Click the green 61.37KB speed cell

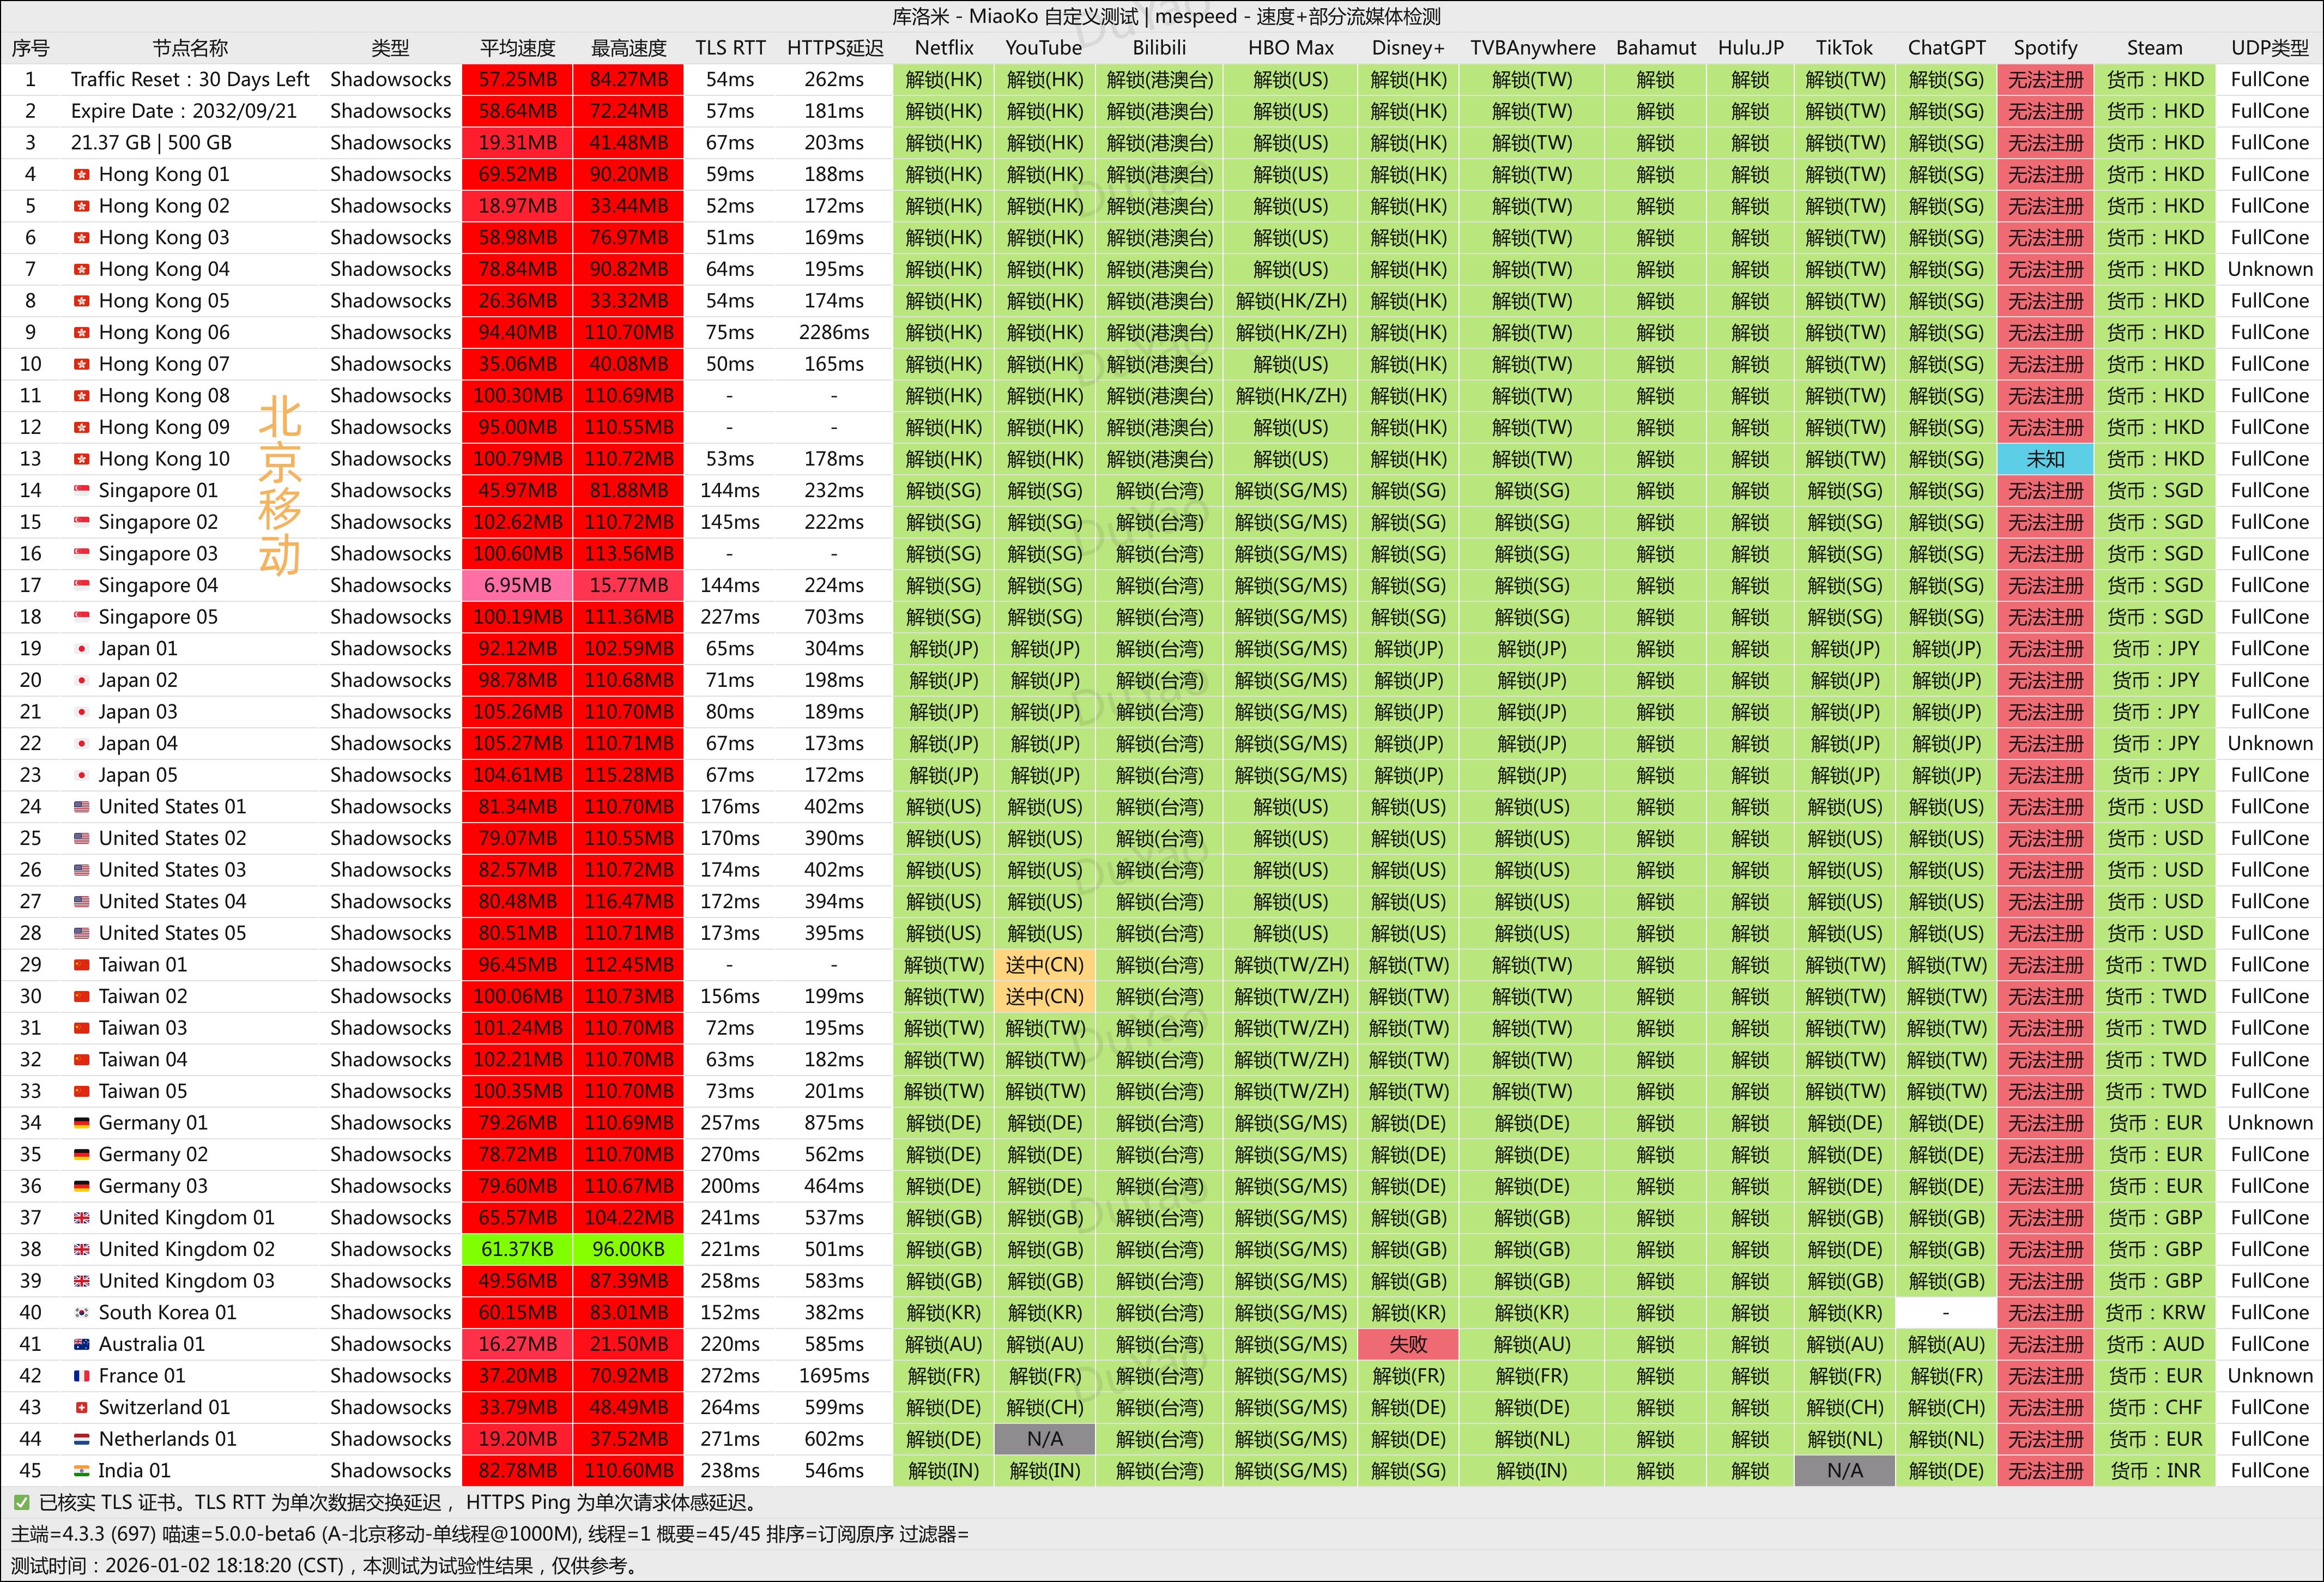517,1250
